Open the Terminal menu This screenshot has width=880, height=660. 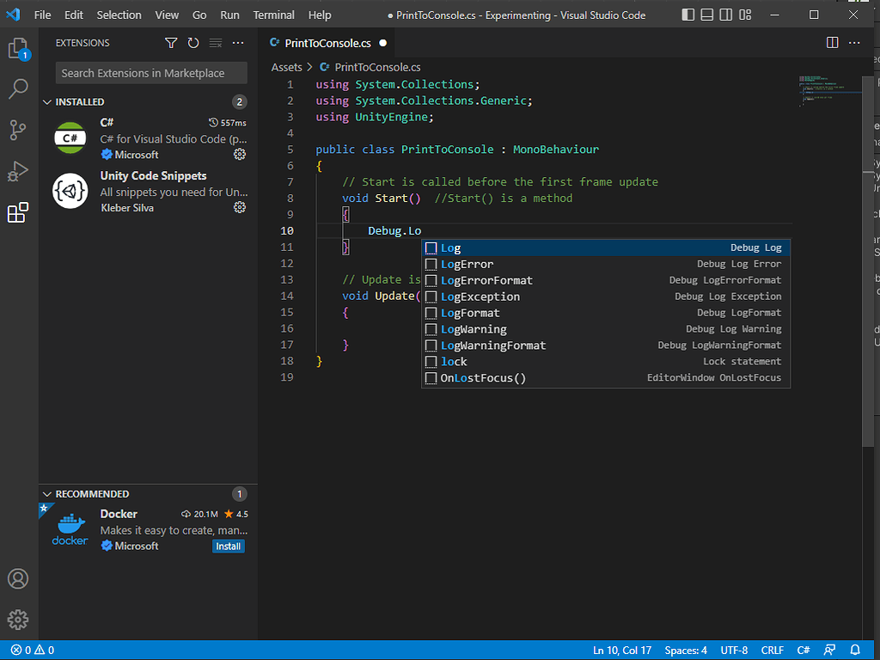click(x=273, y=15)
